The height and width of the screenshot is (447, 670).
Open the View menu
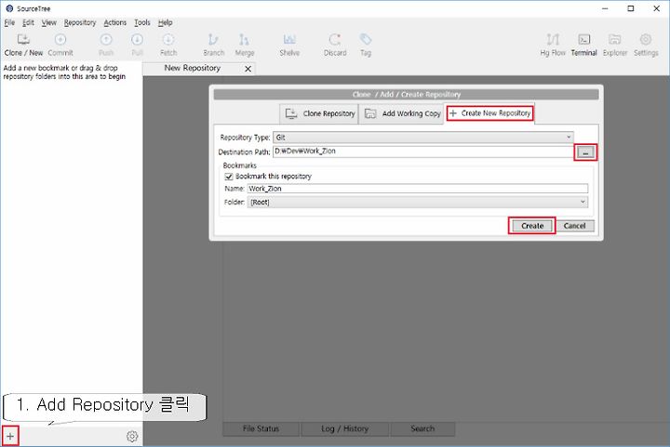click(x=48, y=22)
